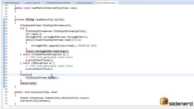Click line number 43 in the gutter
Viewport: 194px width, 109px height.
point(6,14)
